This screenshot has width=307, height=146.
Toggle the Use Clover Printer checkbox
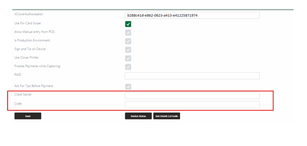tap(128, 58)
